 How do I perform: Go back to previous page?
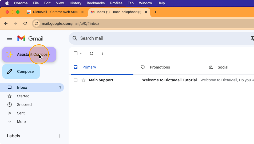click(x=6, y=23)
